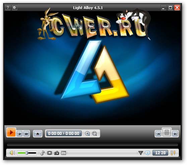
Task: Skip to next track in playlist
Action: coord(175,134)
